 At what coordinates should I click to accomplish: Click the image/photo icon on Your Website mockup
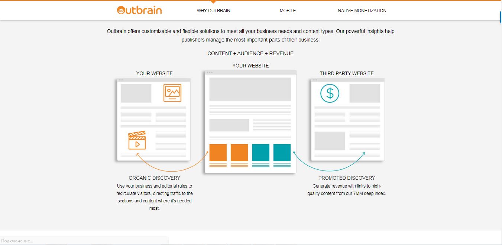173,92
